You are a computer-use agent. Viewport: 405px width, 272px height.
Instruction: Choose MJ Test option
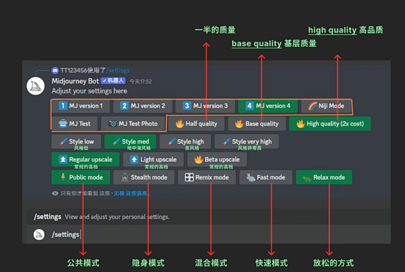74,124
